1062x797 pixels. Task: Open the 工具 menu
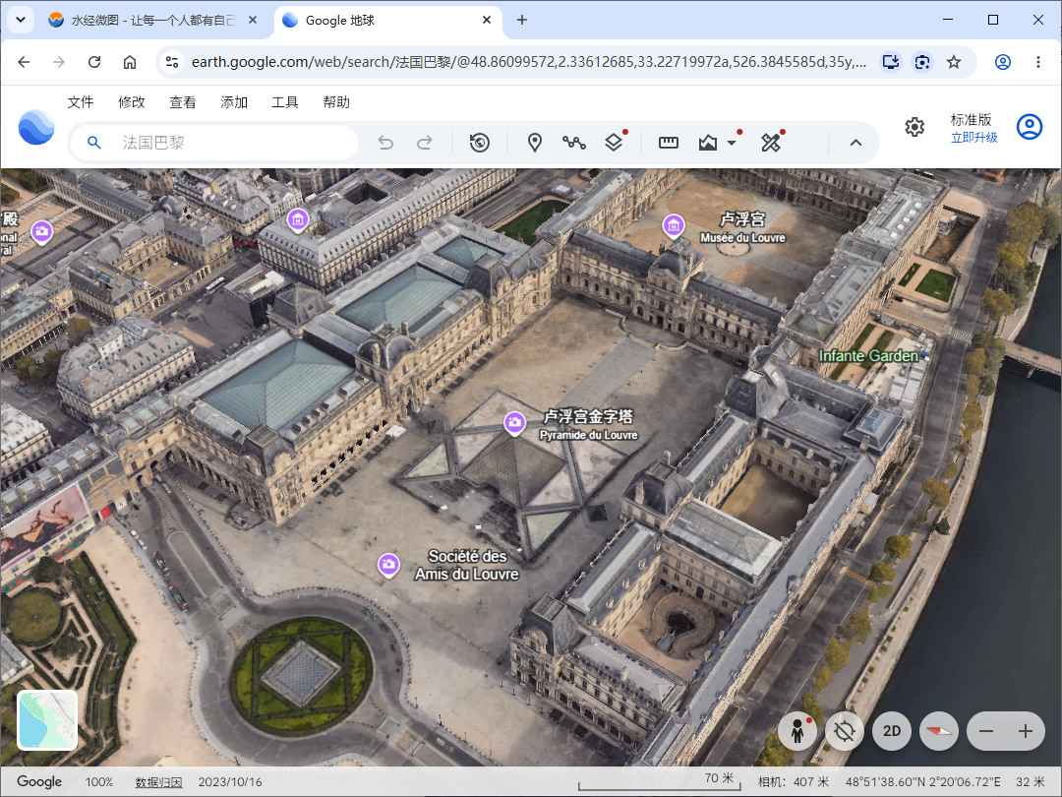[x=284, y=102]
